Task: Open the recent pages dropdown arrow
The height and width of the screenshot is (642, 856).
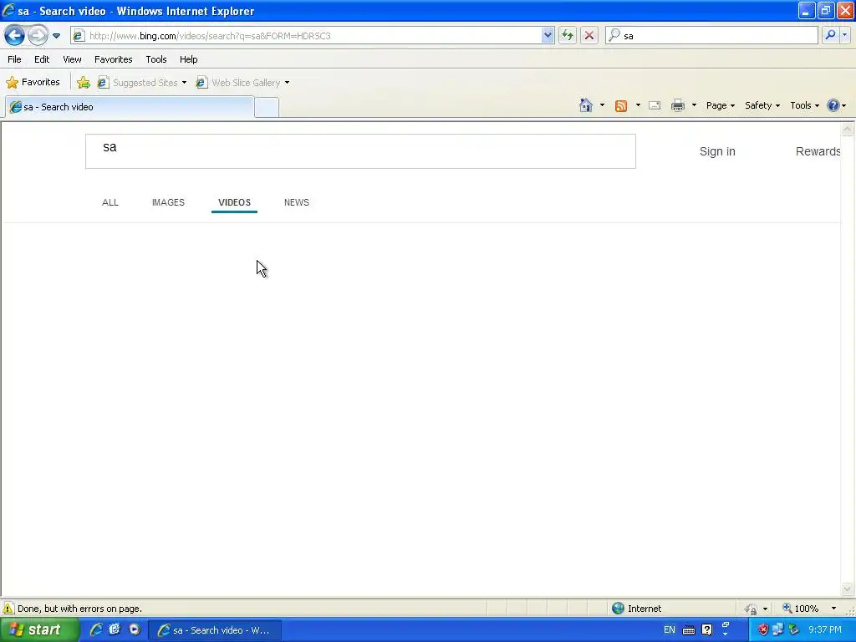Action: point(56,36)
